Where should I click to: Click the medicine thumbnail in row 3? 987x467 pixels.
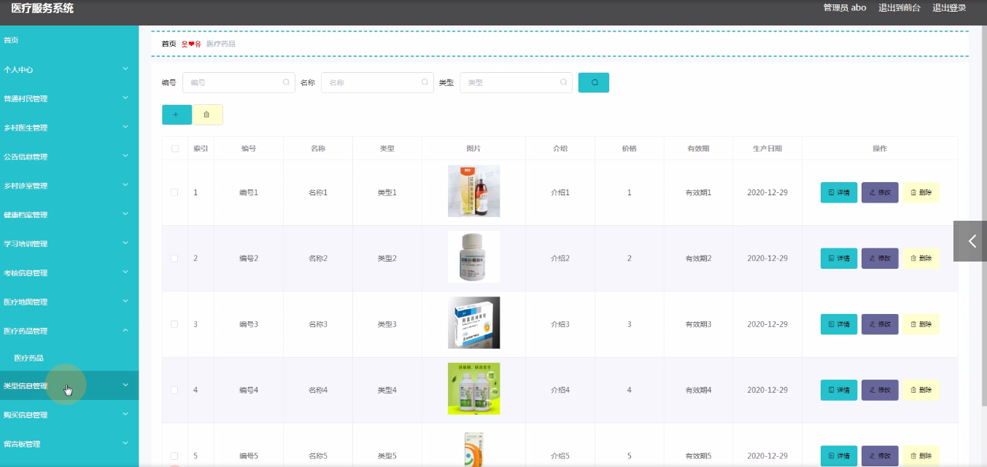473,323
